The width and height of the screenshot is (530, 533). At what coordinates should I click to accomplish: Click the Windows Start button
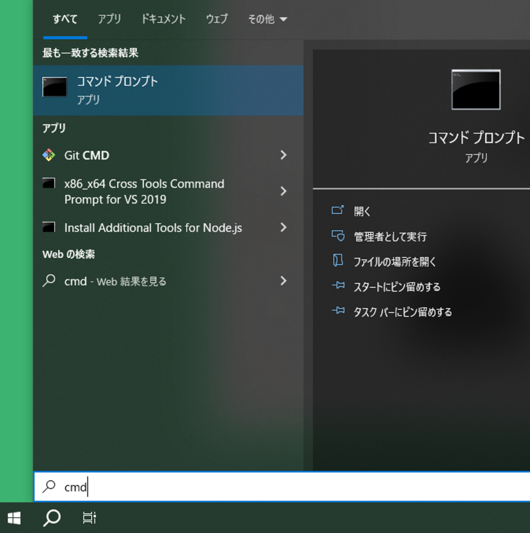(14, 518)
